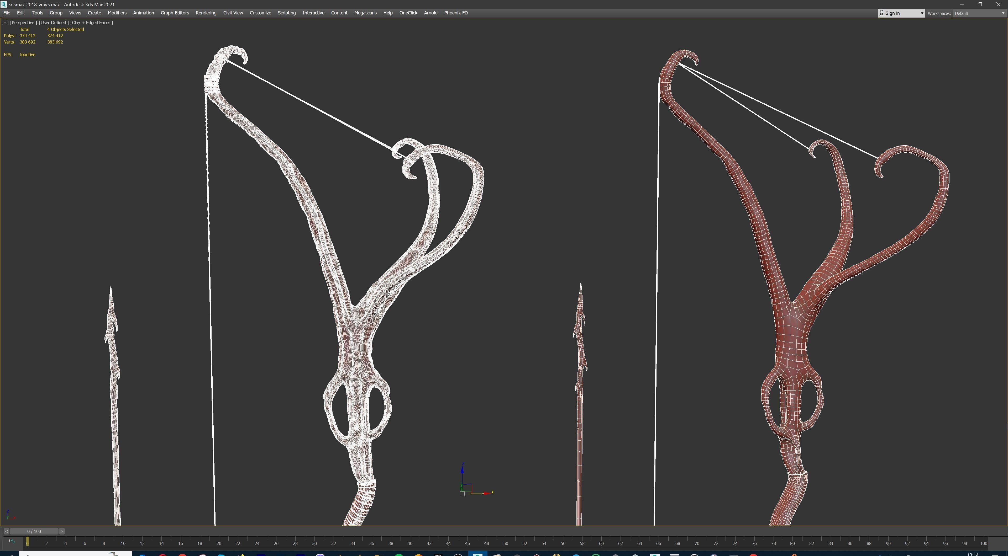Viewport: 1008px width, 556px height.
Task: Open the [+] viewport general menu
Action: click(5, 23)
